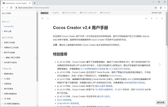The width and height of the screenshot is (168, 107).
Task: Open the 材质系统 link
Action: pyautogui.click(x=140, y=89)
